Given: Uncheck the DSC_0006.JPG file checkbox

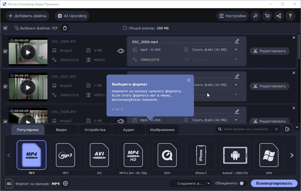Looking at the screenshot, I should coord(5,51).
